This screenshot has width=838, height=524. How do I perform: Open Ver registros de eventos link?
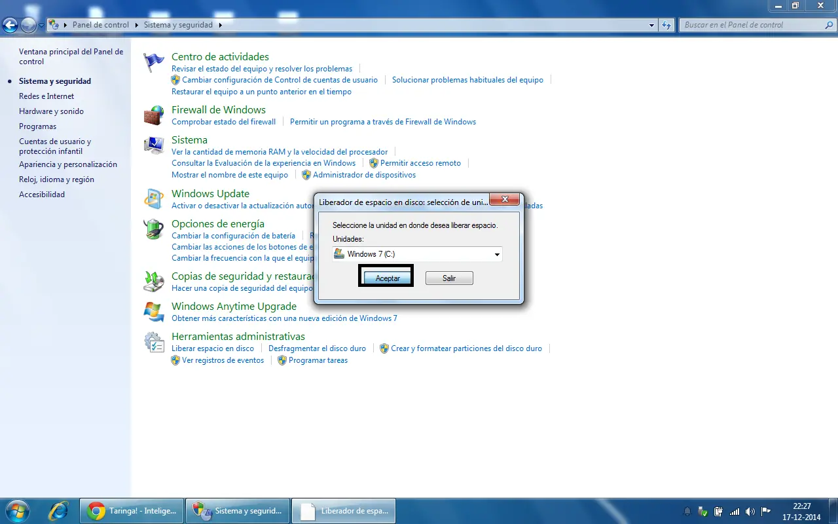click(x=223, y=360)
